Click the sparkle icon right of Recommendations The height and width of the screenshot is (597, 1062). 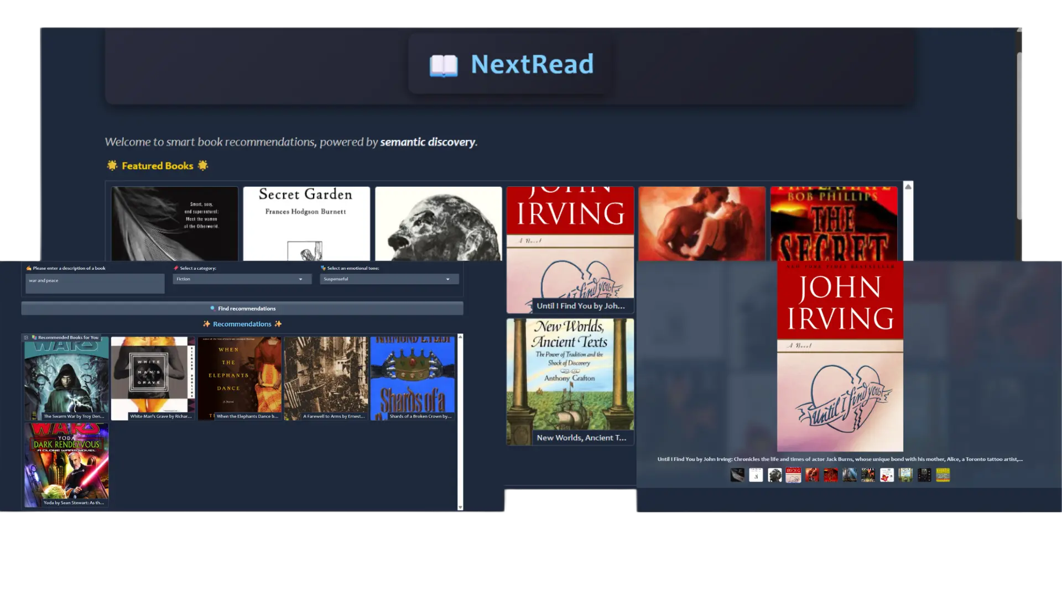click(278, 324)
